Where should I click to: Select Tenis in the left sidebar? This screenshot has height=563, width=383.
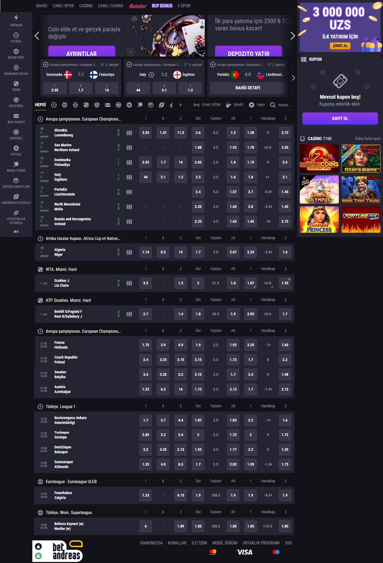(16, 86)
